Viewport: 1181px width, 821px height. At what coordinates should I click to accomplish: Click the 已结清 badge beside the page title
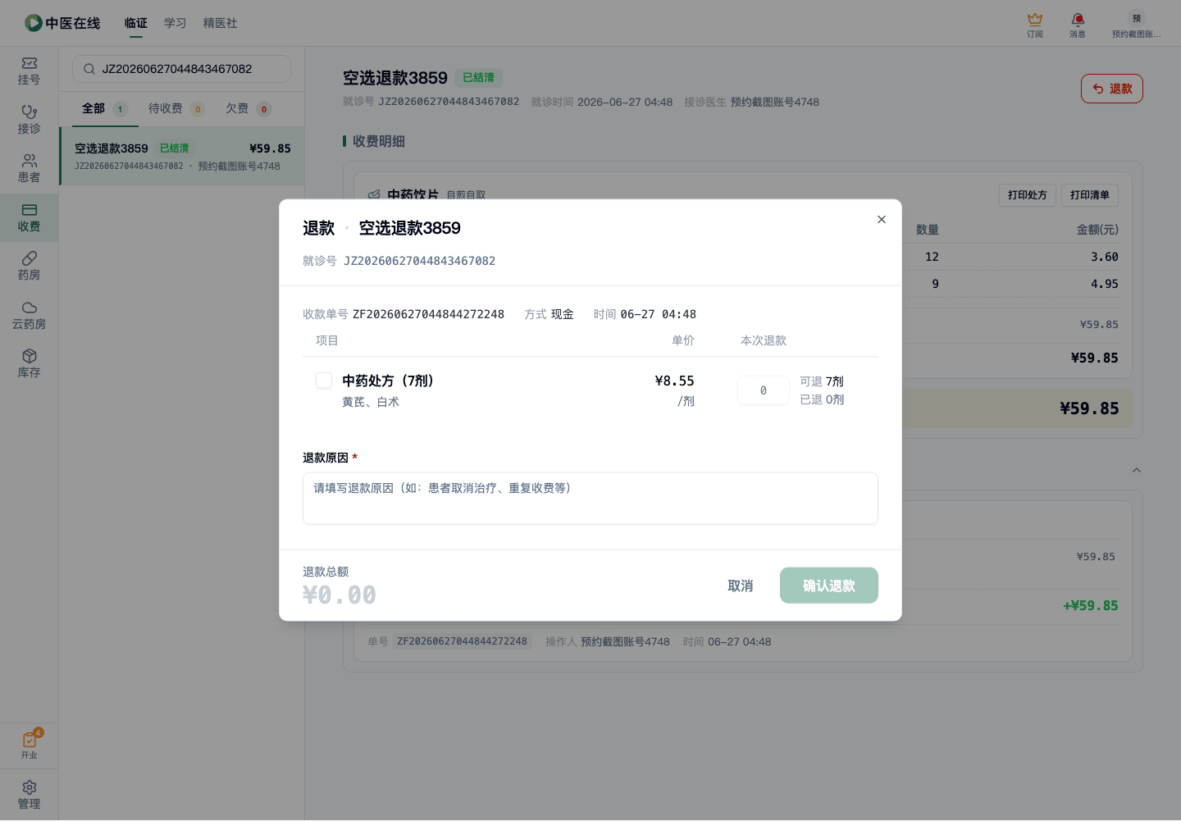[x=478, y=78]
